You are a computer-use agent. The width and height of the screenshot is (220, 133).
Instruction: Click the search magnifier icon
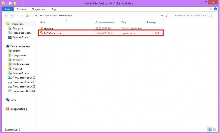point(212,16)
